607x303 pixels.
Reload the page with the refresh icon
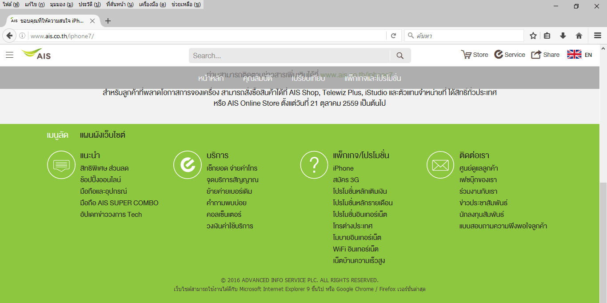pyautogui.click(x=393, y=36)
